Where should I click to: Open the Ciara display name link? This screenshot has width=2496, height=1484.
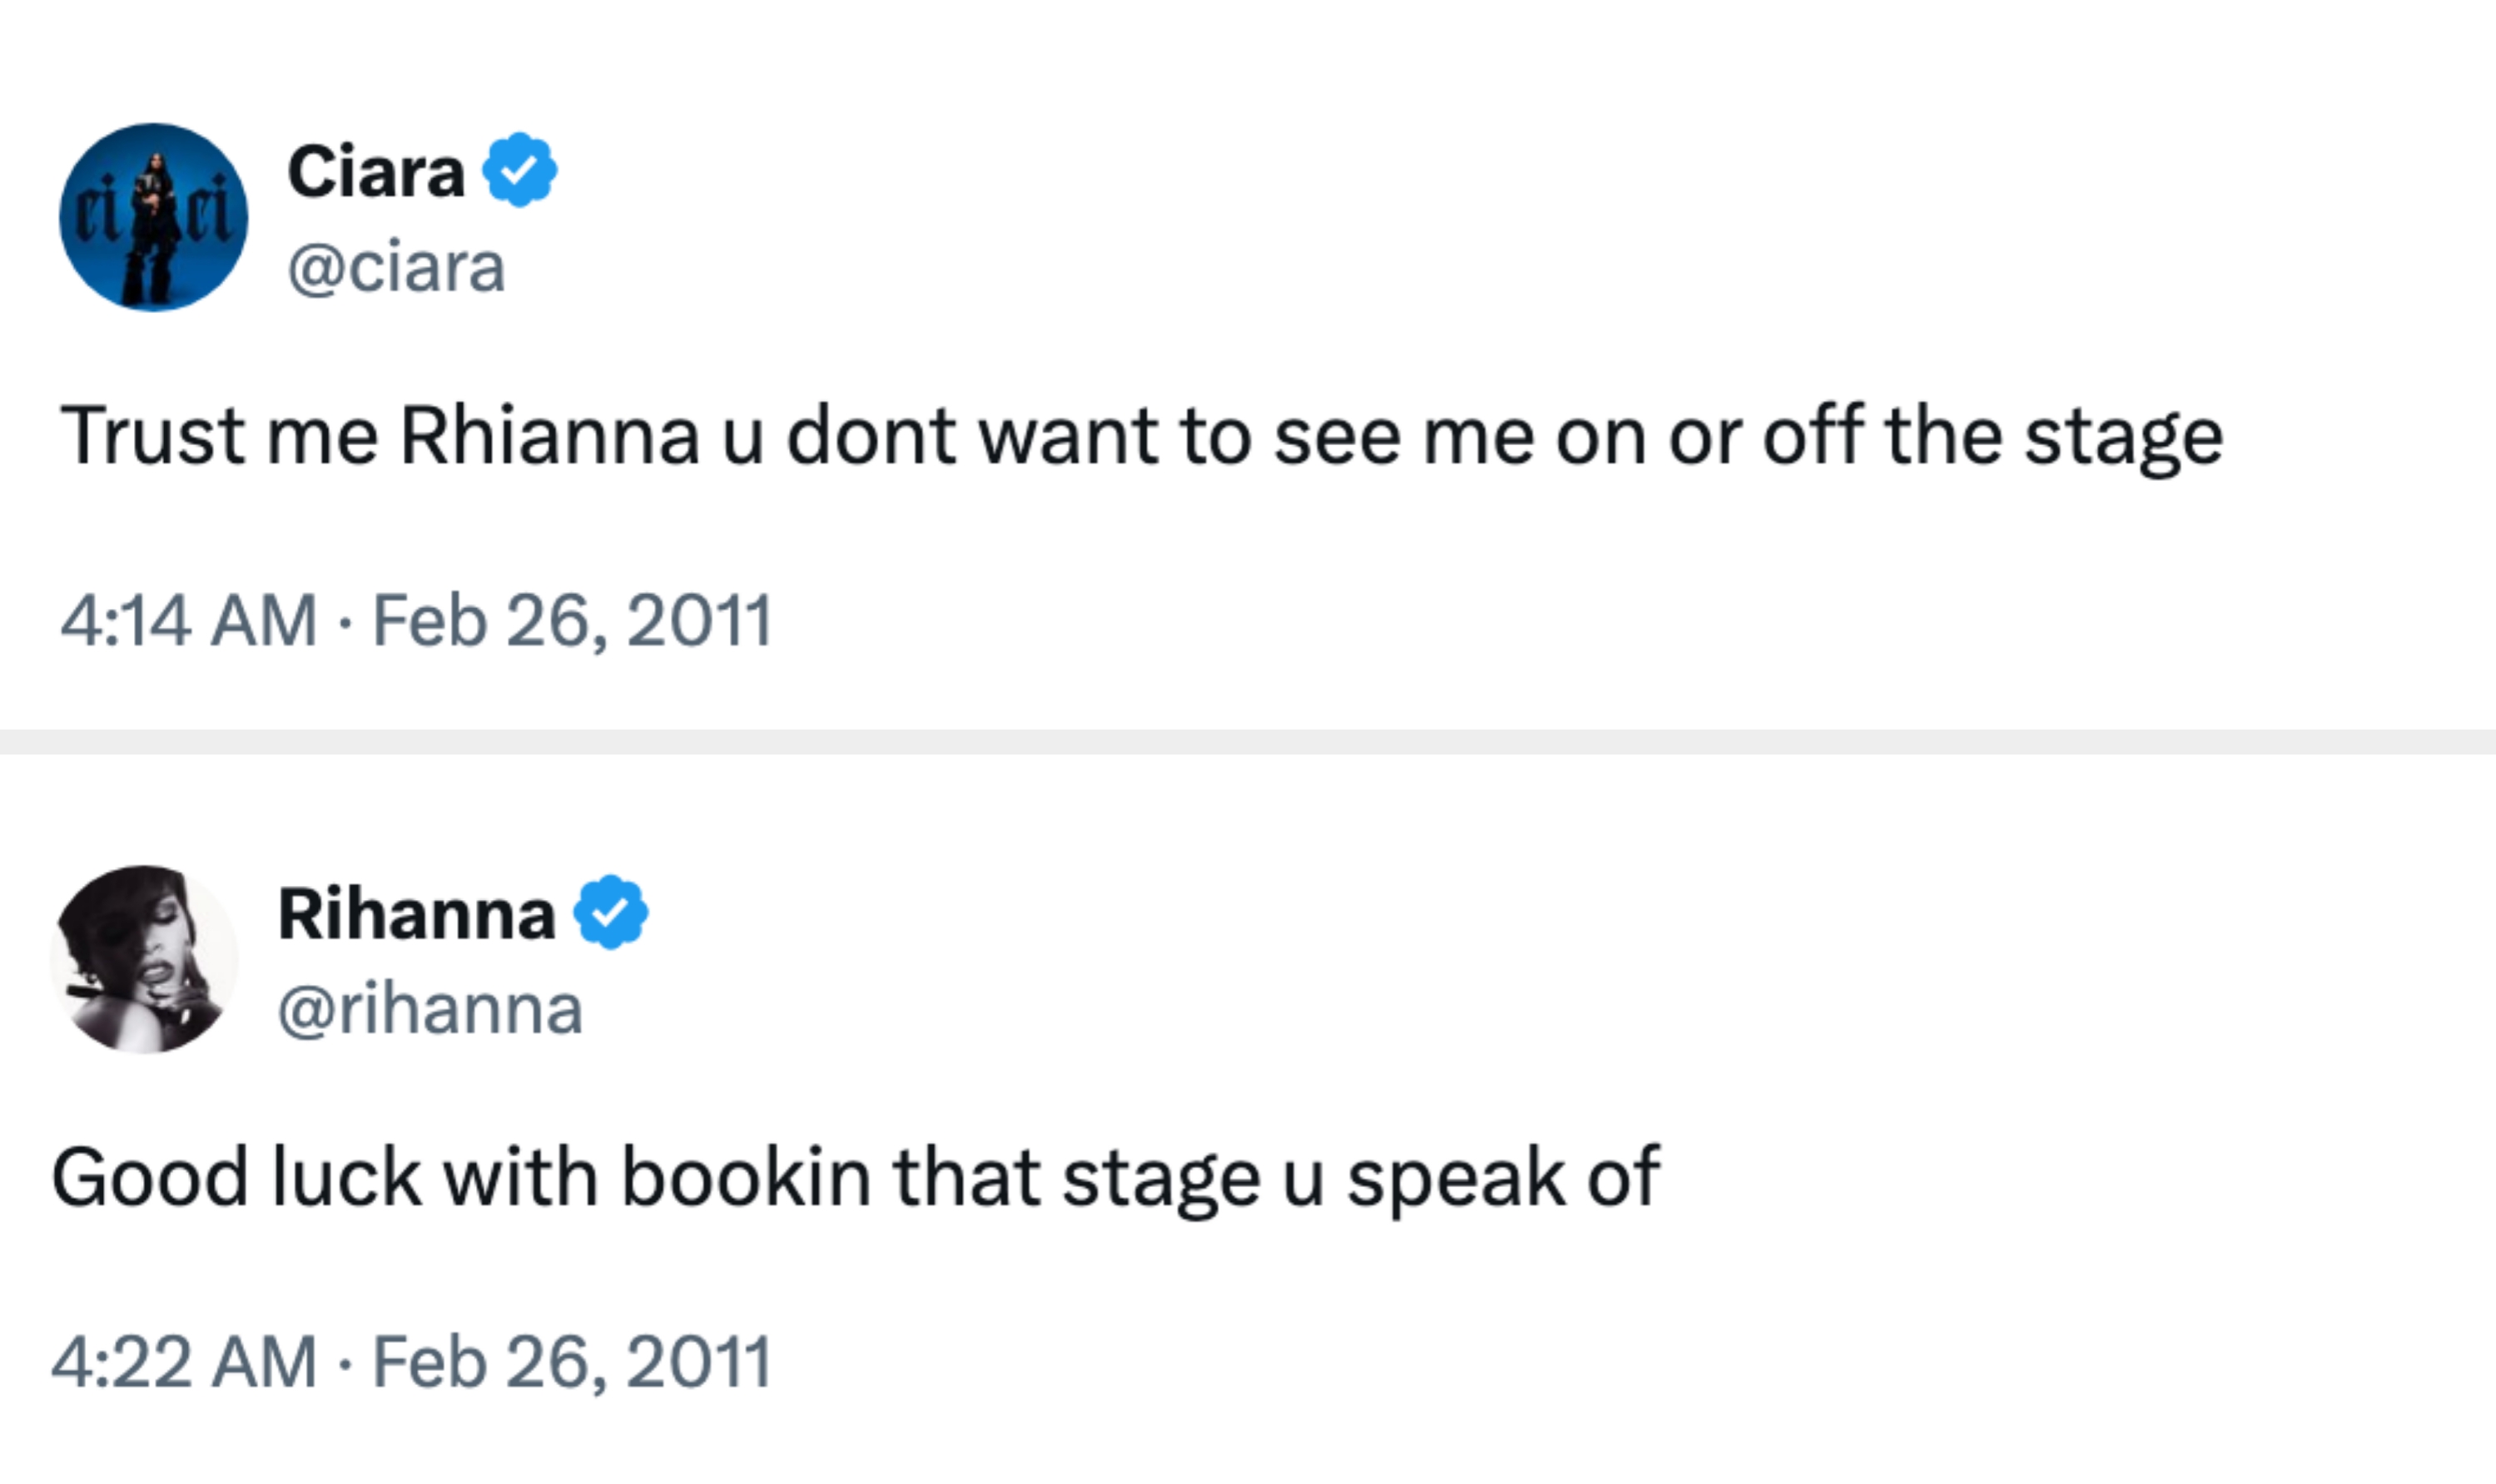[x=376, y=172]
